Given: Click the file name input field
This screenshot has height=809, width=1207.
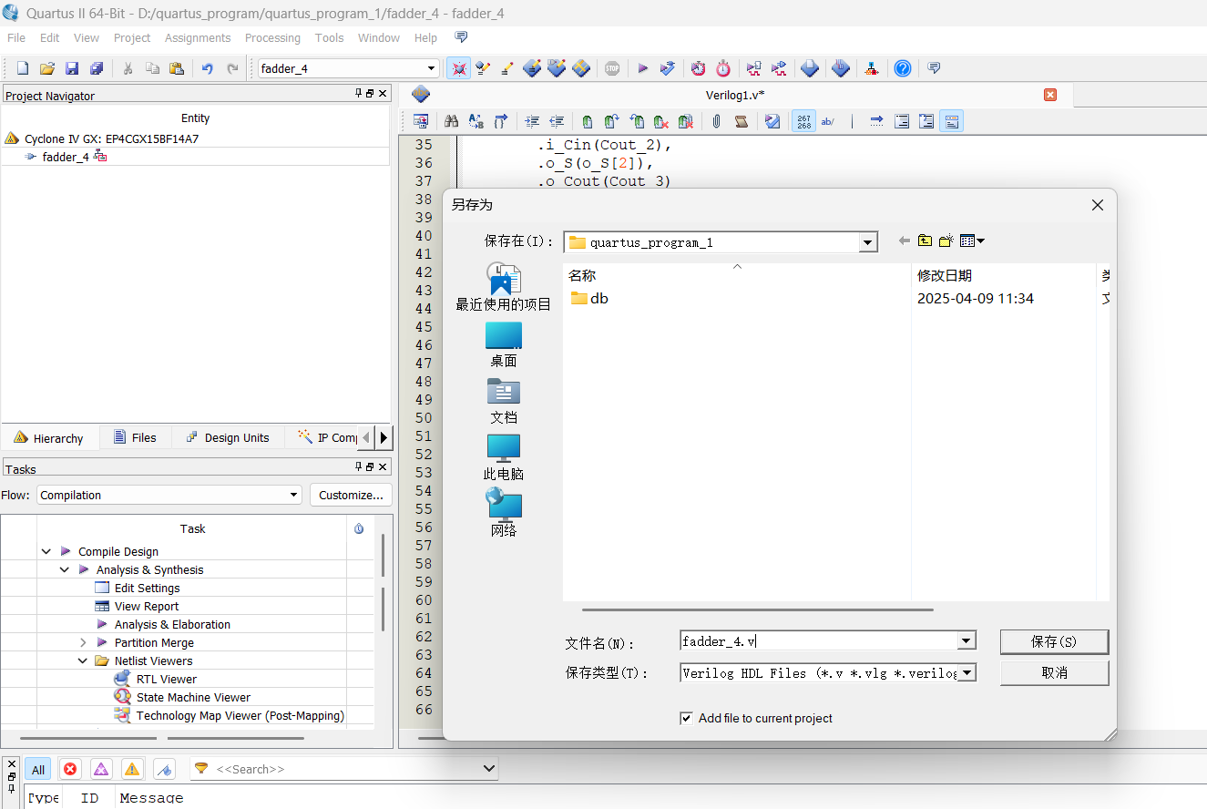Looking at the screenshot, I should tap(819, 641).
